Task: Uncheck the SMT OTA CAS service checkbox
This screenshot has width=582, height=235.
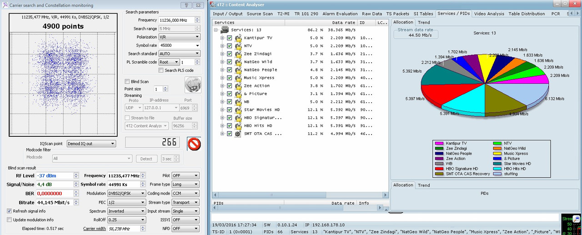Action: 230,134
